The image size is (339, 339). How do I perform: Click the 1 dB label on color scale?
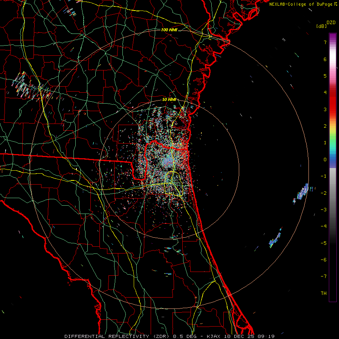pyautogui.click(x=325, y=143)
